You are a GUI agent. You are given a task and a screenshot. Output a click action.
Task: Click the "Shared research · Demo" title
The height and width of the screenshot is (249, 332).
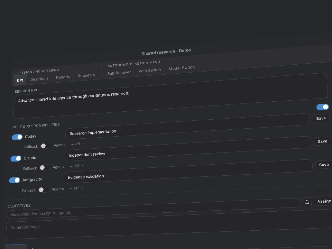click(166, 52)
